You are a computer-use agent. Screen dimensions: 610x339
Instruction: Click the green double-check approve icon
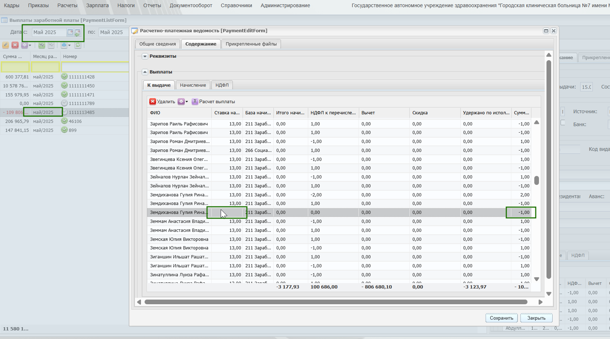click(42, 45)
